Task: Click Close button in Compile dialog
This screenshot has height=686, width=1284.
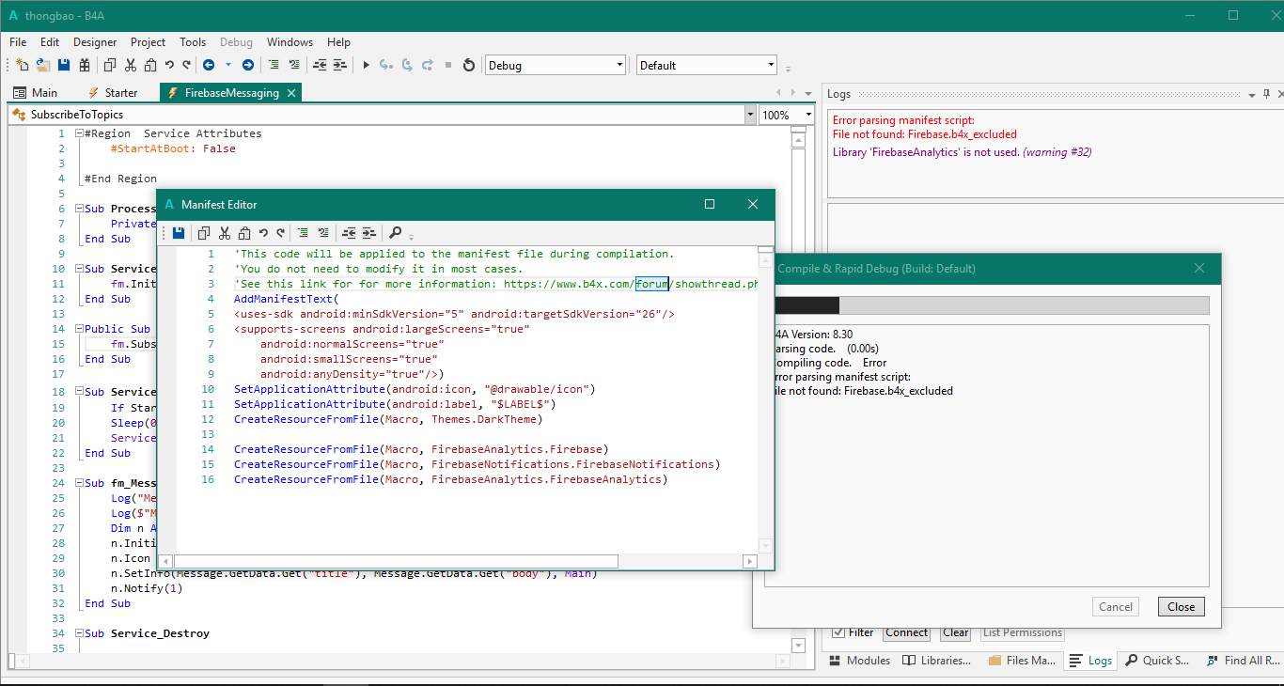Action: [x=1181, y=606]
